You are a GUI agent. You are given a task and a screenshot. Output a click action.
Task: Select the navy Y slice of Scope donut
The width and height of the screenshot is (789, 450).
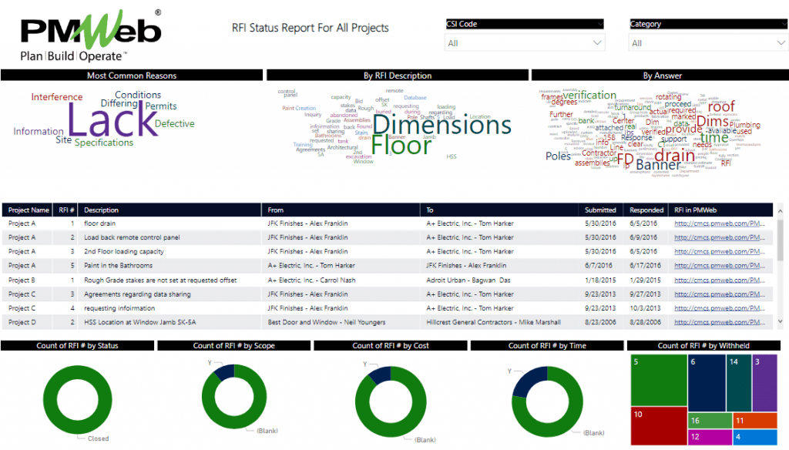click(224, 372)
